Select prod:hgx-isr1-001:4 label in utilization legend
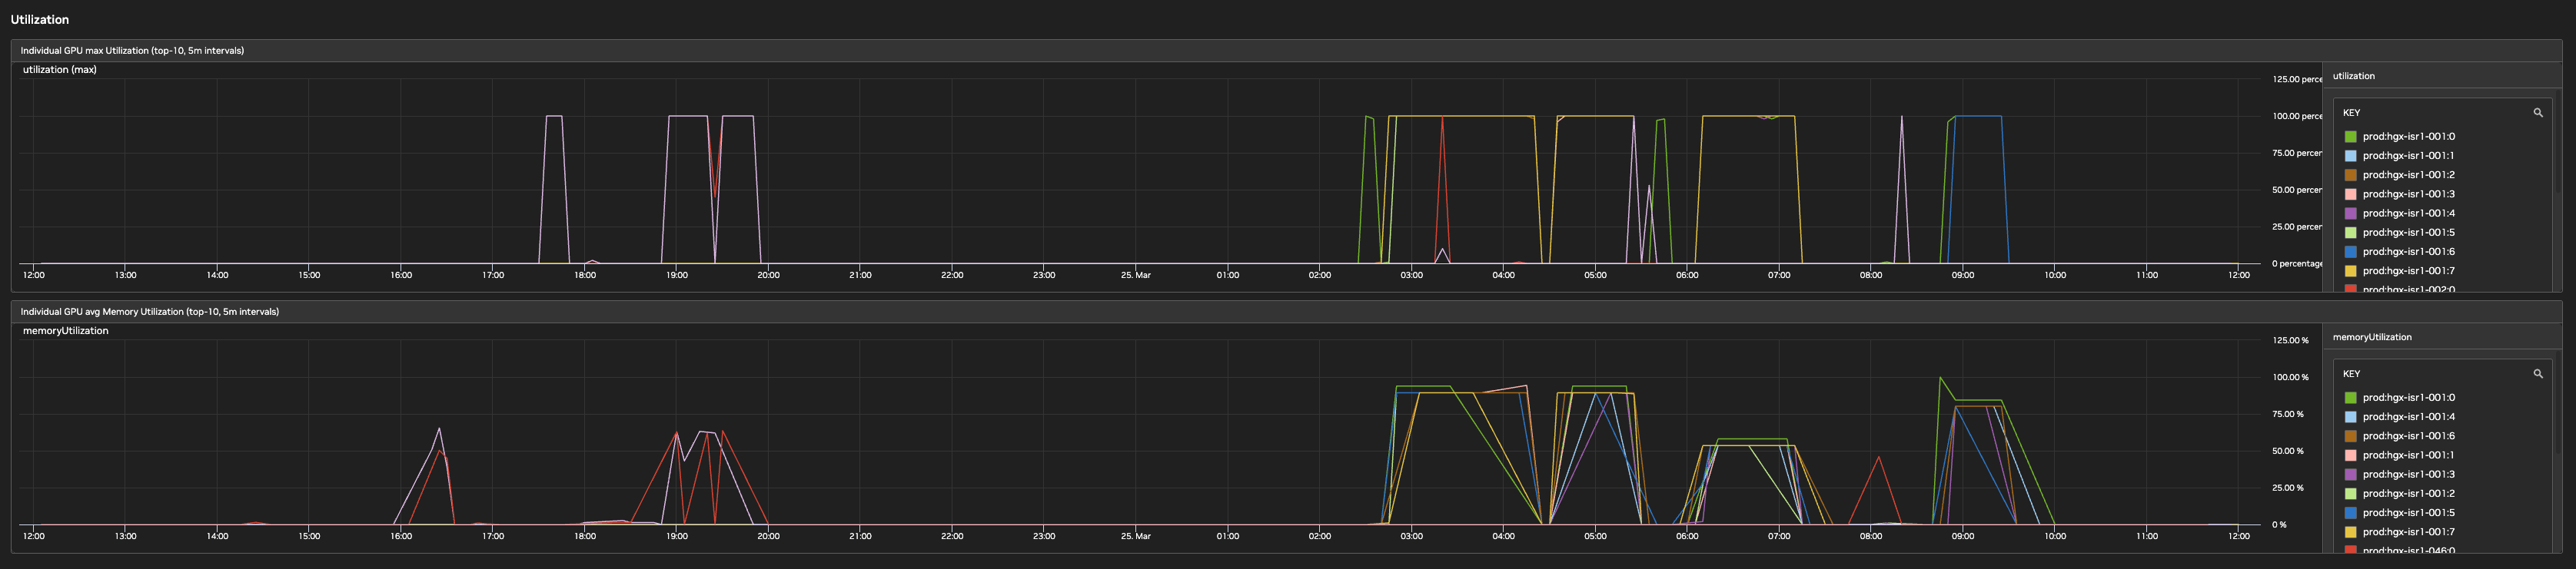This screenshot has width=2576, height=569. pos(2408,213)
